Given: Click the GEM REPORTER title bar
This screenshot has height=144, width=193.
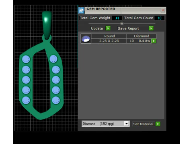Looking at the screenshot, I should click(x=122, y=10).
